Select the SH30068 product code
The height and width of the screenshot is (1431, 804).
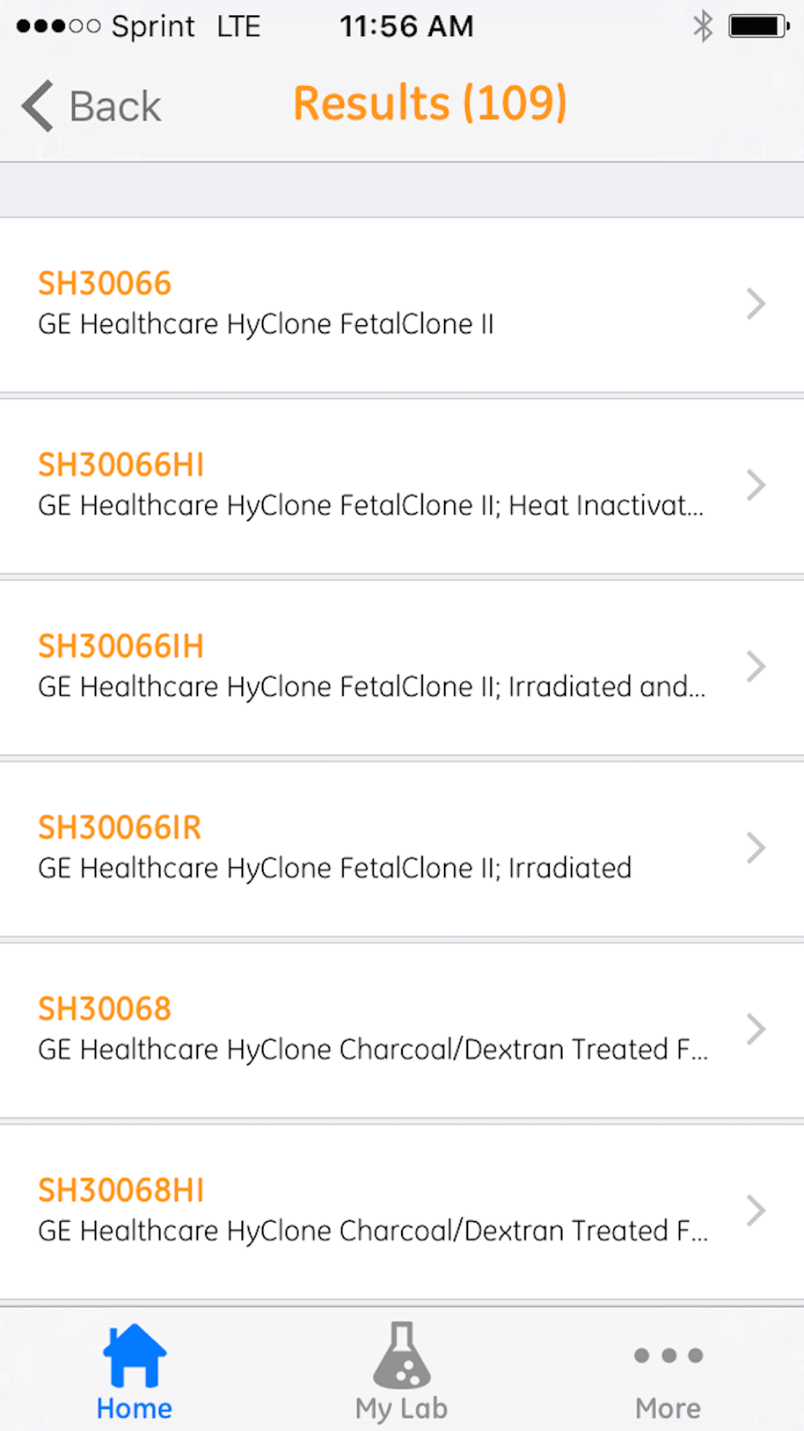[105, 1008]
